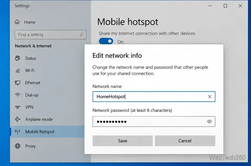Focus the Find a setting search box
The width and height of the screenshot is (251, 166).
click(x=50, y=34)
